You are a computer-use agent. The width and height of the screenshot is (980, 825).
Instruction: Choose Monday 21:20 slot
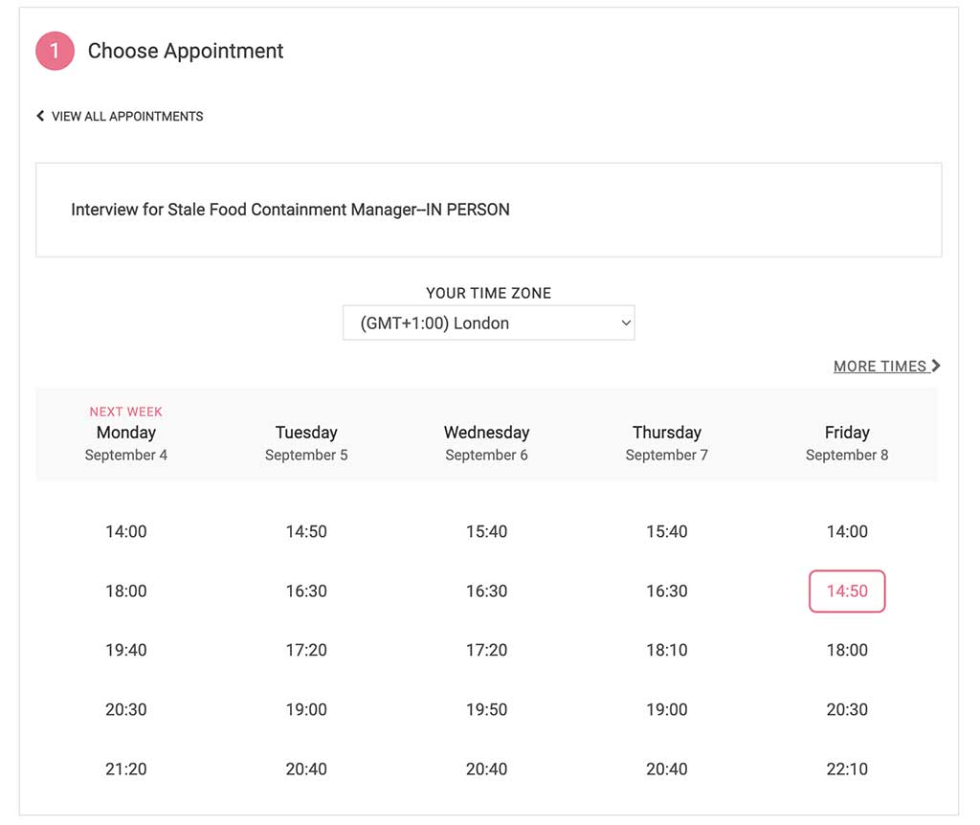(126, 769)
